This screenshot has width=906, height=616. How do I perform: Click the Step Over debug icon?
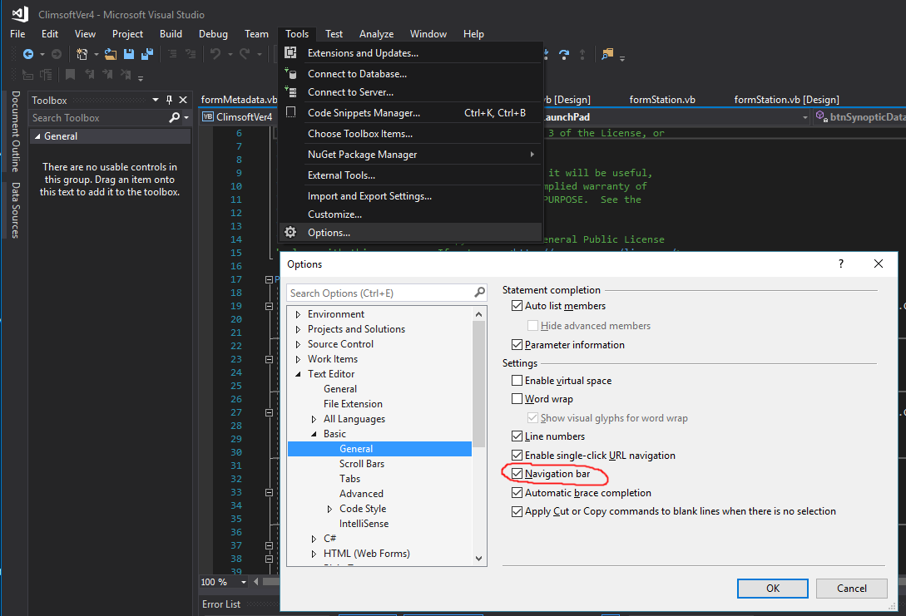pos(564,54)
